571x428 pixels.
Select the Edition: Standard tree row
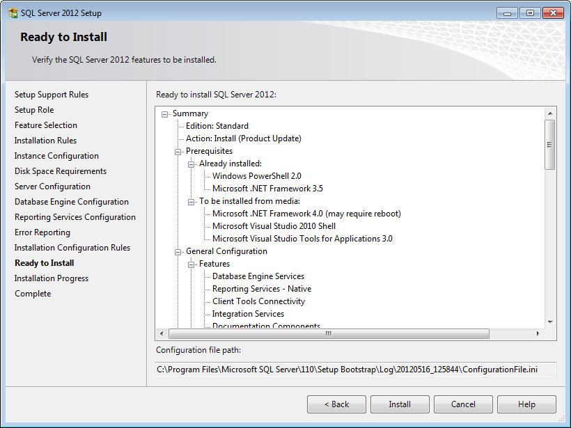tap(217, 126)
